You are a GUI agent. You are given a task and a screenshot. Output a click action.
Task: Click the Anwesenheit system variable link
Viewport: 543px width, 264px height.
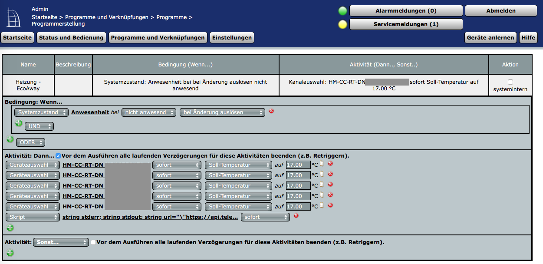[x=90, y=112]
